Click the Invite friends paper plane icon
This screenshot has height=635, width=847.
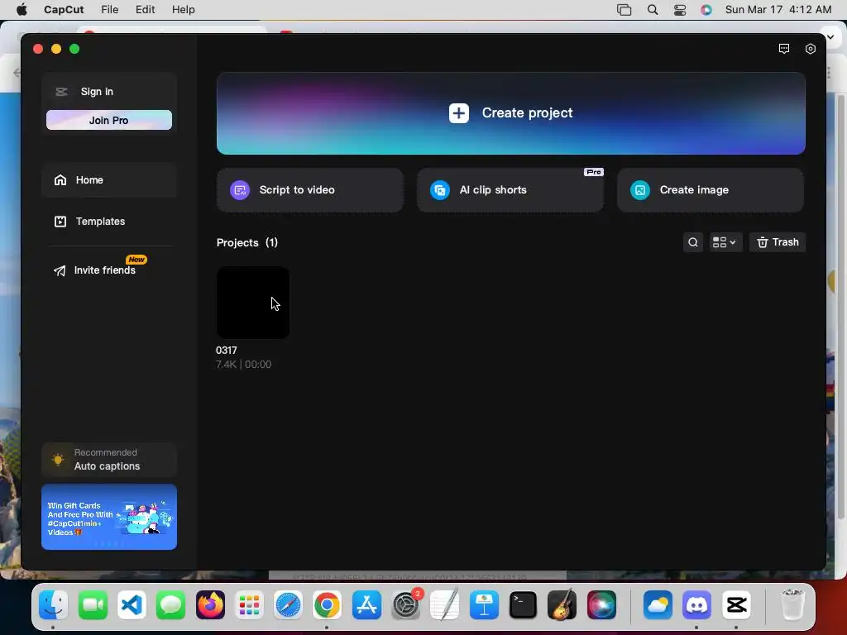pos(60,270)
